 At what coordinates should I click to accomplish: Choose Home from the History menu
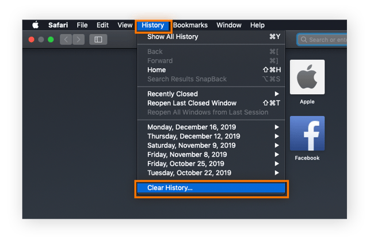click(211, 70)
